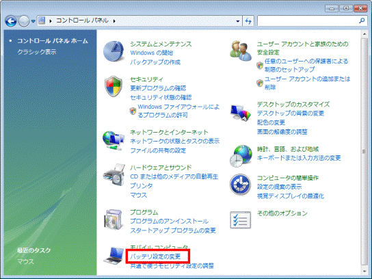The height and width of the screenshot is (279, 372).
Task: Click the Desktop Customization monitor icon
Action: (240, 113)
